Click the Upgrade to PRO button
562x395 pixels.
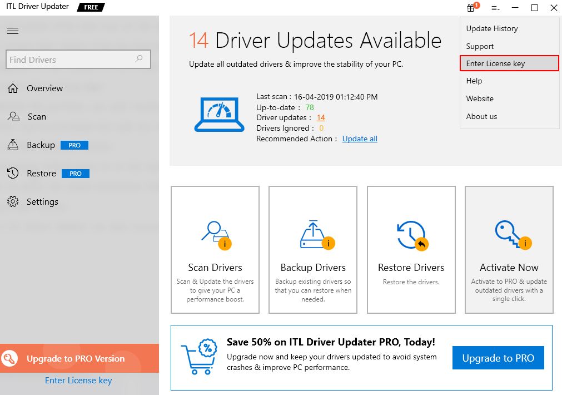click(498, 358)
